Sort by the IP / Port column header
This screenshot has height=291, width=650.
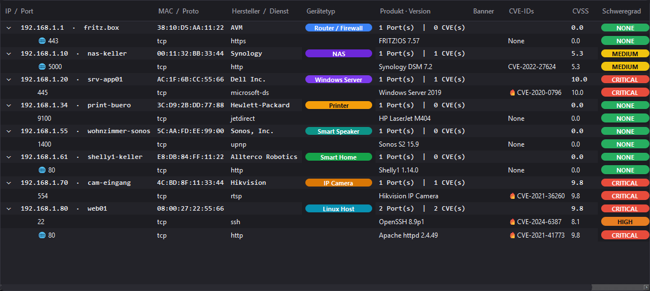click(x=19, y=11)
